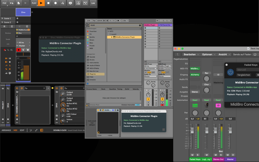Click the comment bubble icon in Bitwig mixer
Image resolution: width=259 pixels, height=162 pixels.
[x=10, y=73]
